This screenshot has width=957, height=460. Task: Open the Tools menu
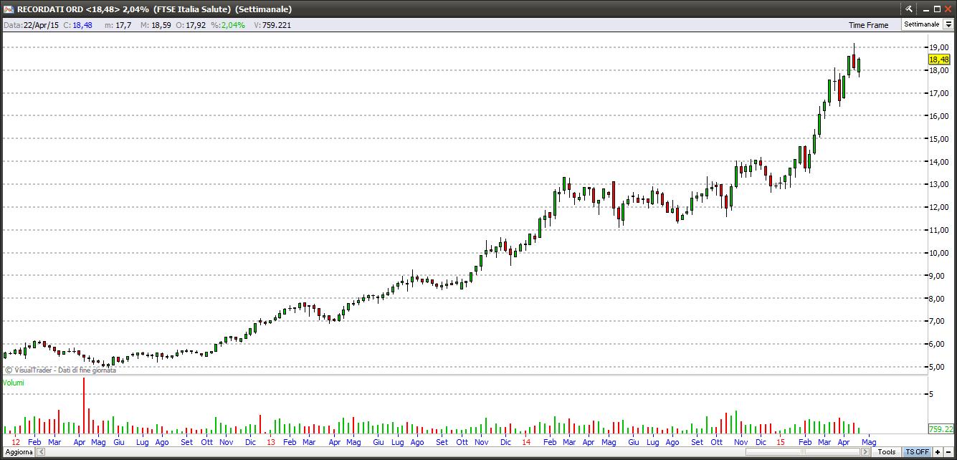point(887,452)
